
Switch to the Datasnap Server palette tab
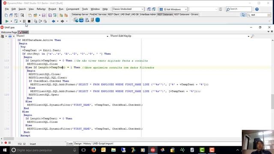pos(80,15)
